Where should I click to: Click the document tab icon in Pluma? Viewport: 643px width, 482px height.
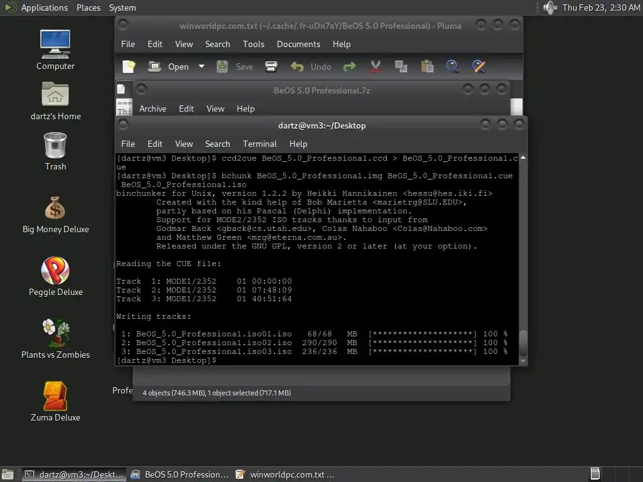(x=121, y=89)
